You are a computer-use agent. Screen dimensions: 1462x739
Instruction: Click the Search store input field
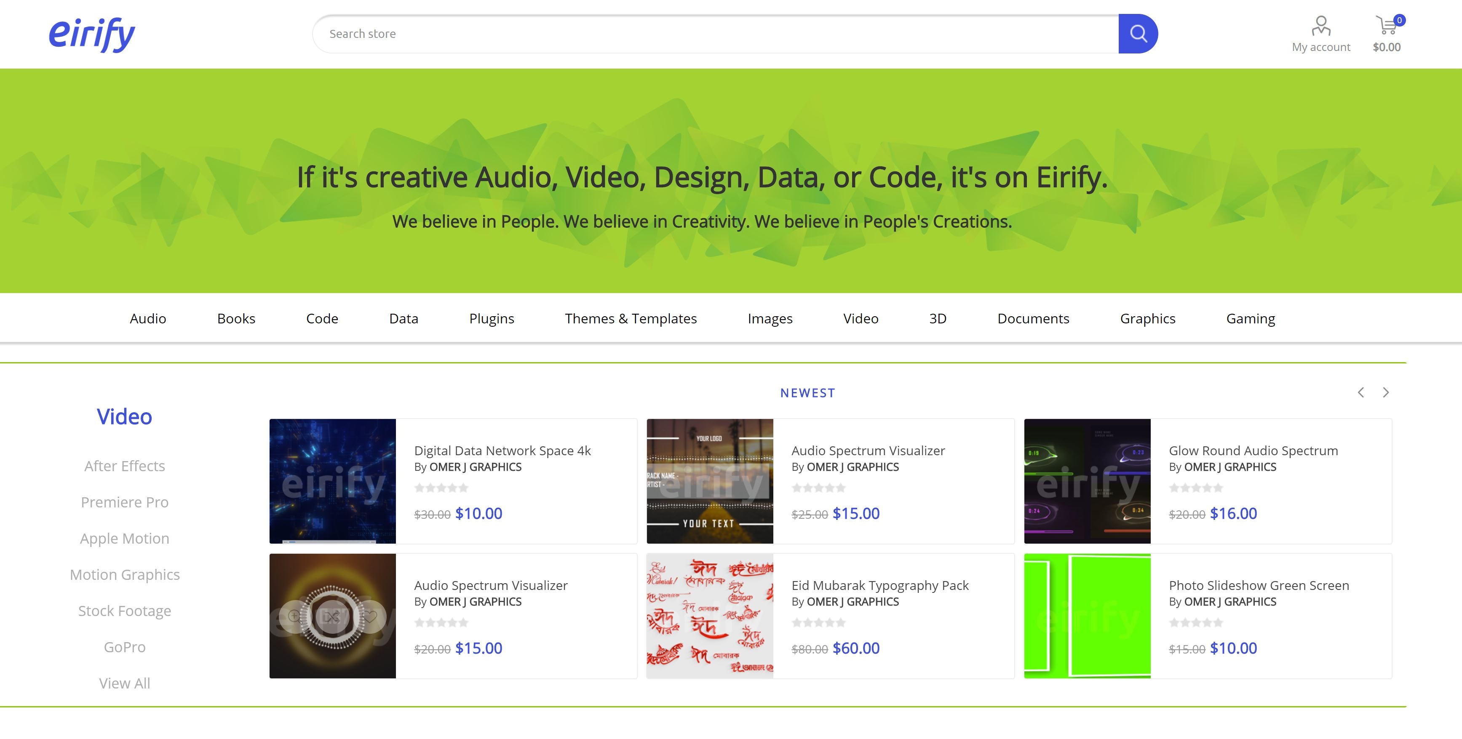715,34
